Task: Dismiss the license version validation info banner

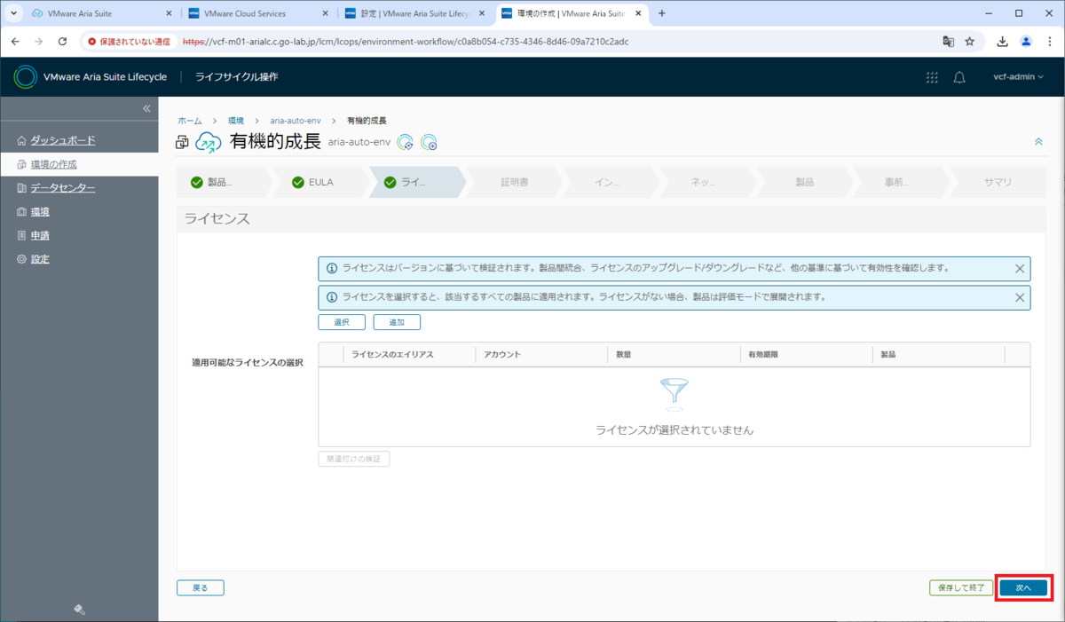Action: pos(1020,268)
